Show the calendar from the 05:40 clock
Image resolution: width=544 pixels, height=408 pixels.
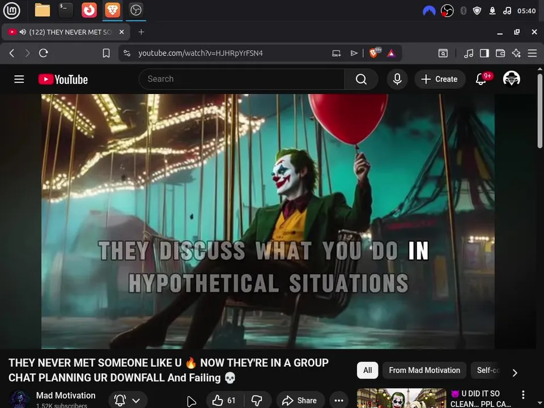click(526, 11)
